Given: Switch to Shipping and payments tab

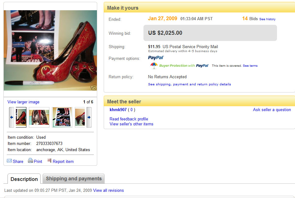Looking at the screenshot, I should (74, 178).
